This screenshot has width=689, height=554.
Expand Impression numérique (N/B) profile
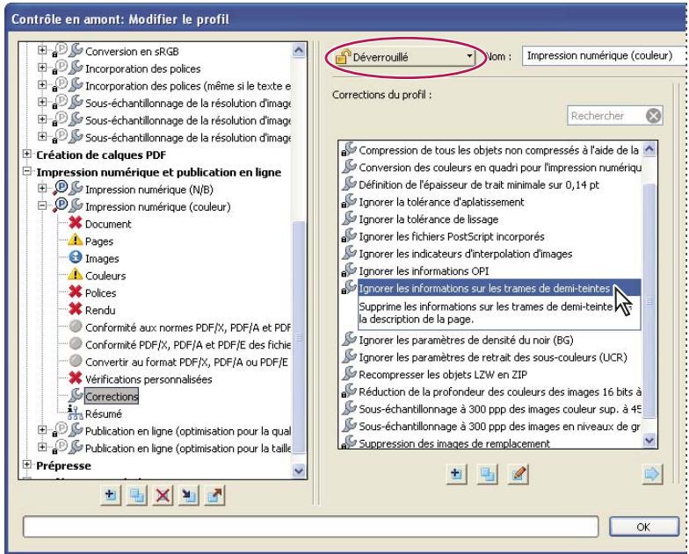coord(42,188)
